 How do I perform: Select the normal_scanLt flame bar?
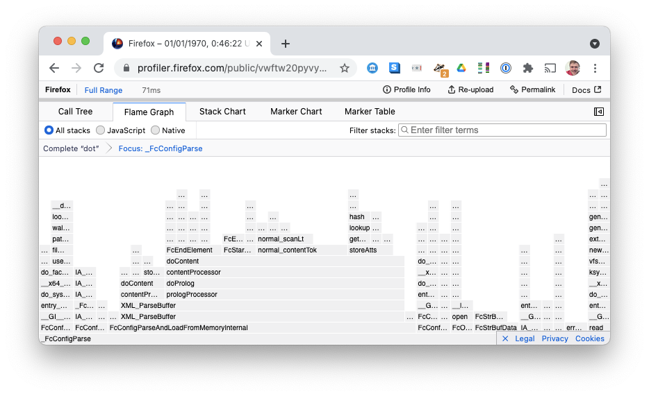(x=285, y=239)
